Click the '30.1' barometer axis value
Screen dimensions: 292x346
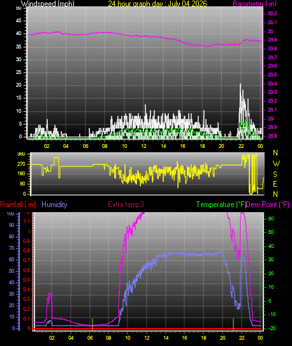(x=272, y=22)
